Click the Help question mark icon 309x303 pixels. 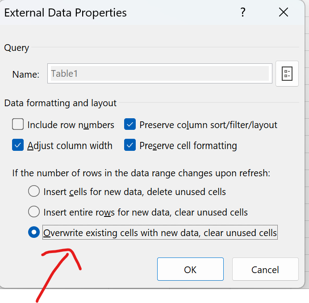click(x=243, y=13)
